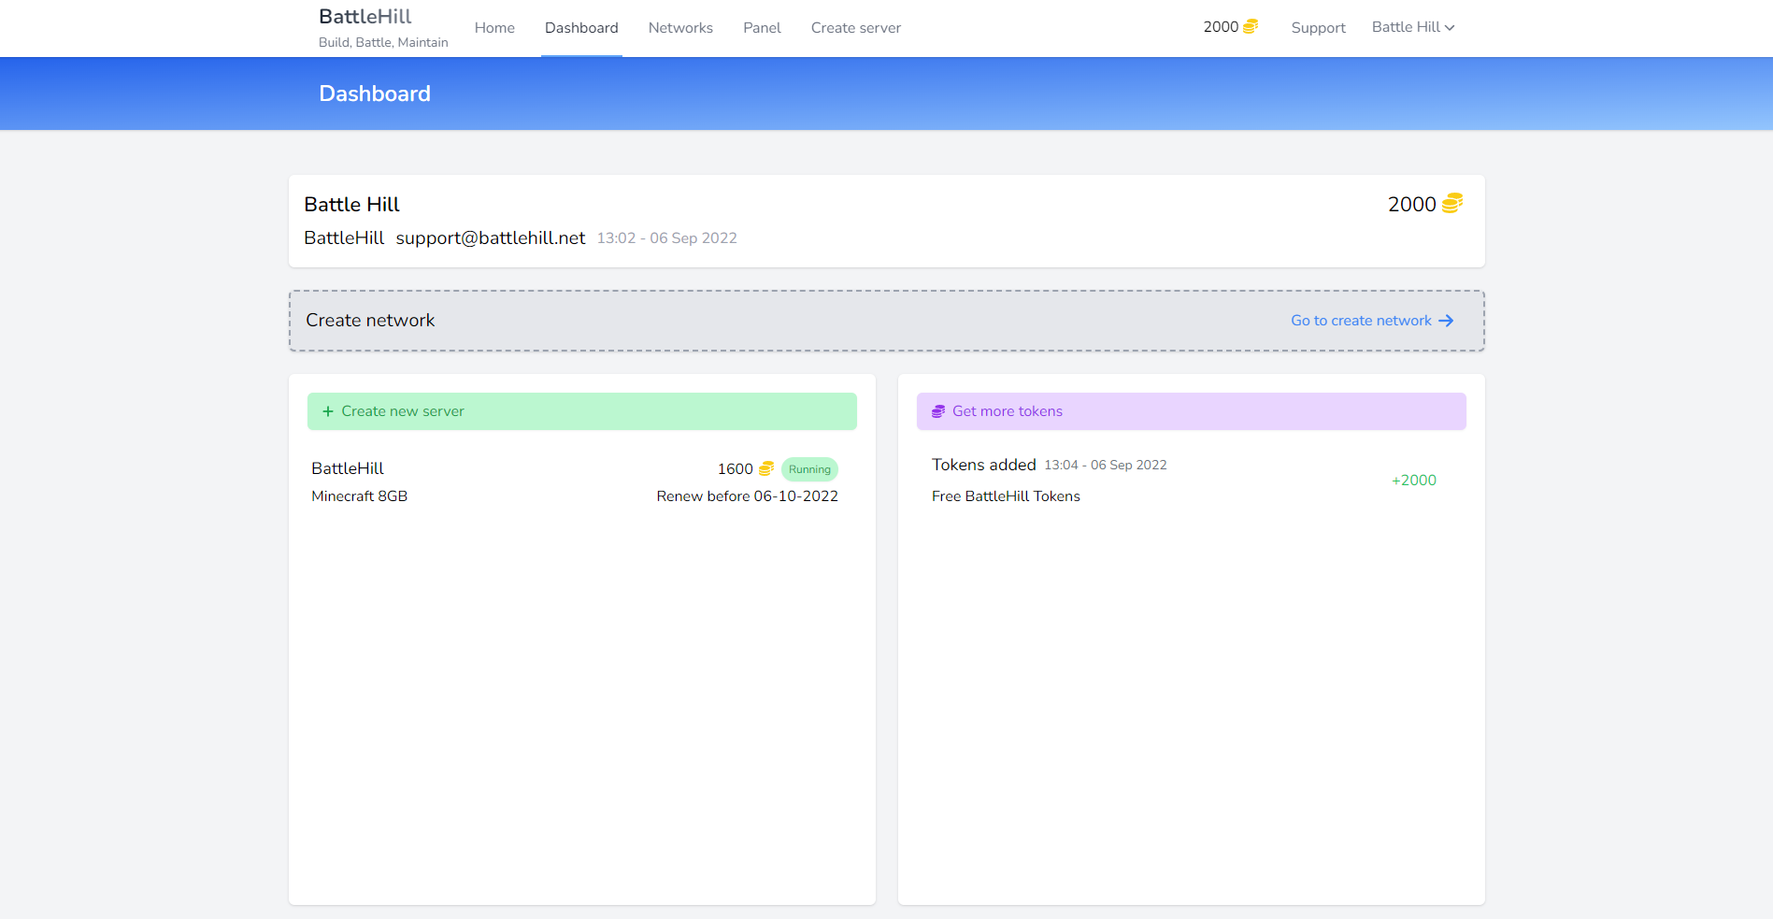Viewport: 1773px width, 919px height.
Task: Click the coin icon in top navigation
Action: 1250,27
